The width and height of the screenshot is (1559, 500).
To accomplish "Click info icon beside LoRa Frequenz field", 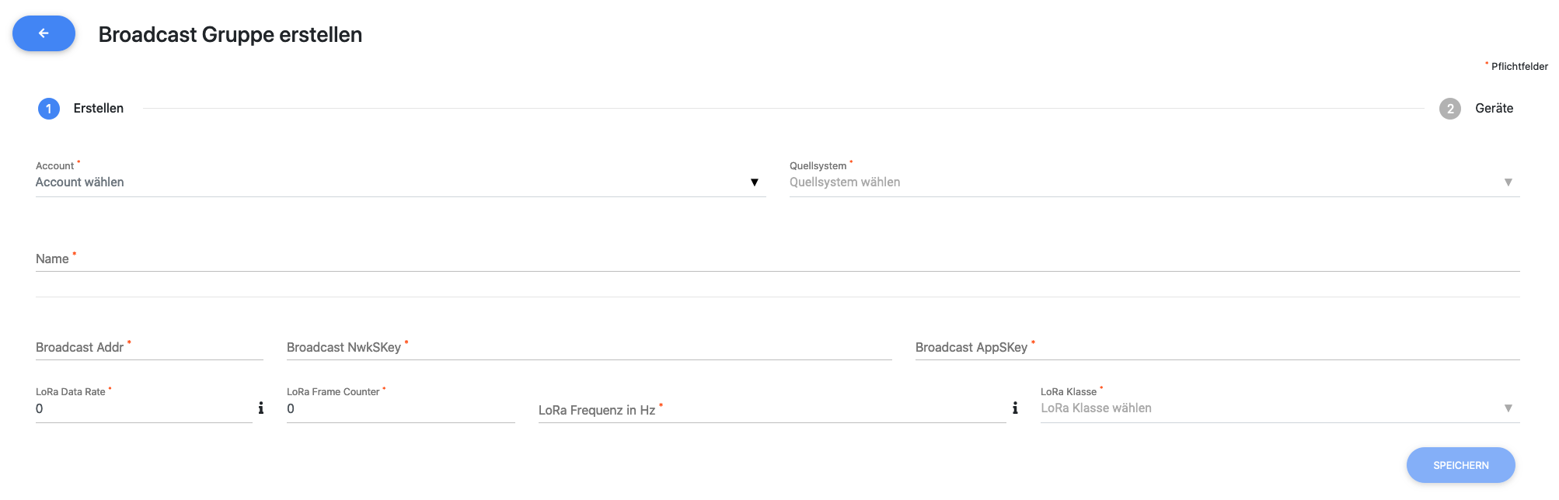I will (x=1015, y=408).
